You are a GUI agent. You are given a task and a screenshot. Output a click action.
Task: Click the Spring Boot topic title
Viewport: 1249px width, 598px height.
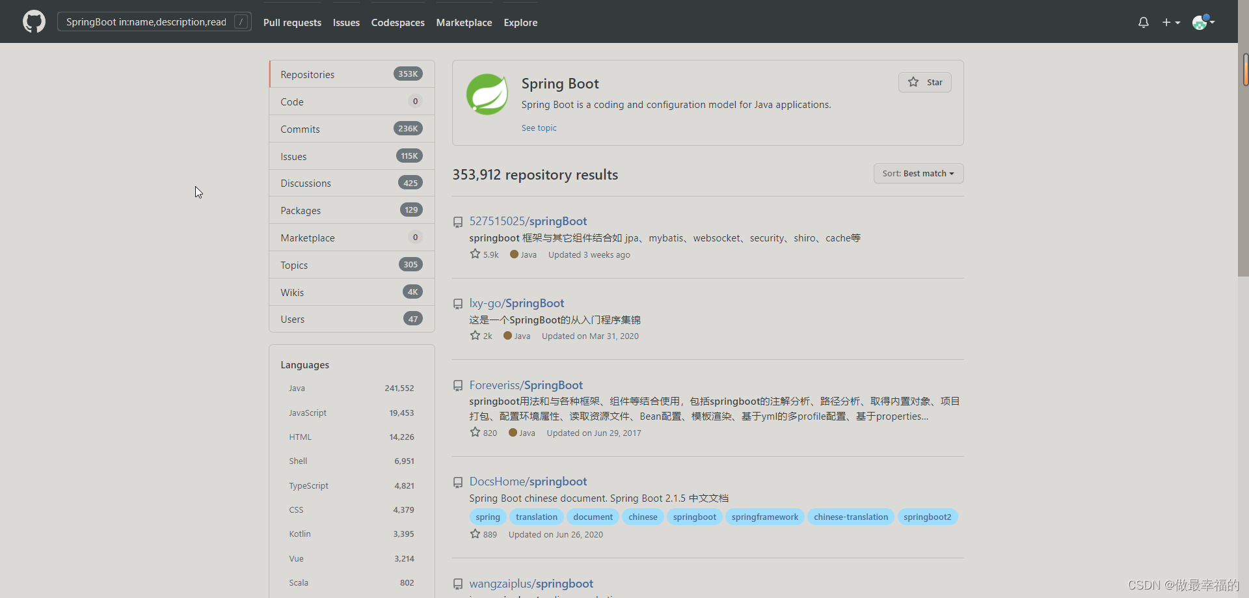point(560,83)
